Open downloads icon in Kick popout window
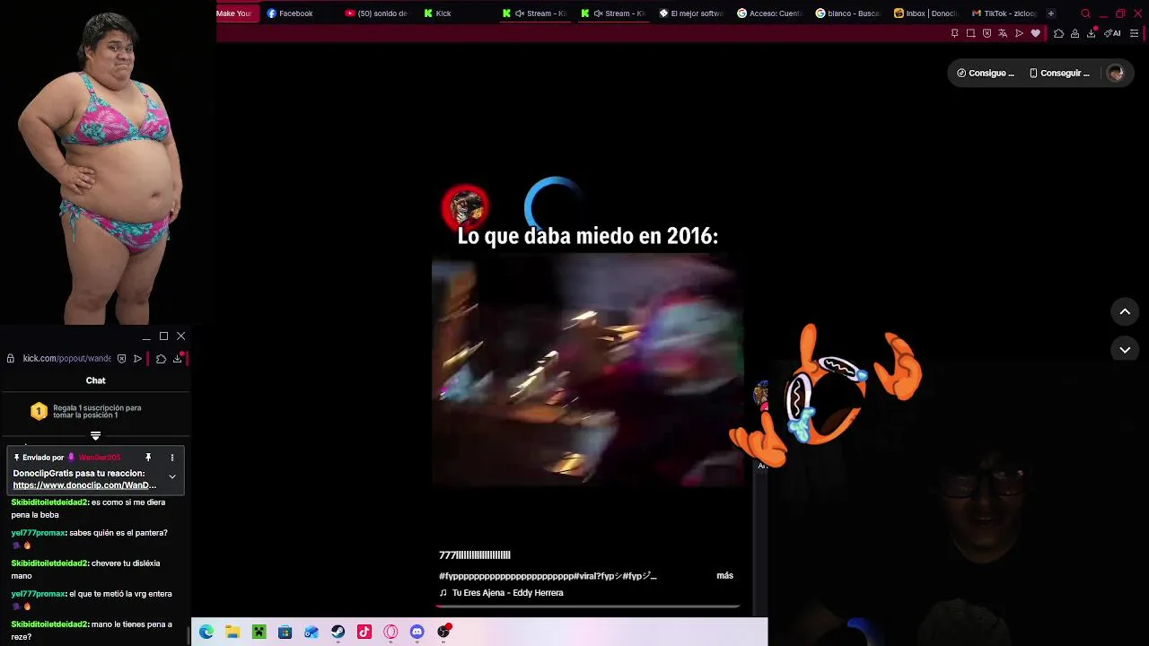The width and height of the screenshot is (1149, 646). pyautogui.click(x=178, y=358)
